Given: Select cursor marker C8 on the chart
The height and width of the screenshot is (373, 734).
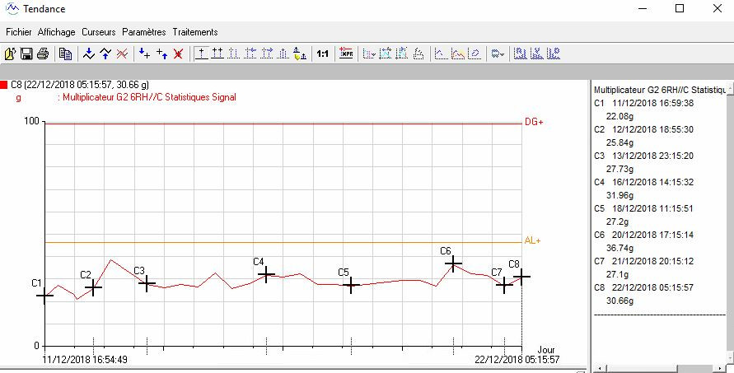Looking at the screenshot, I should [x=521, y=277].
